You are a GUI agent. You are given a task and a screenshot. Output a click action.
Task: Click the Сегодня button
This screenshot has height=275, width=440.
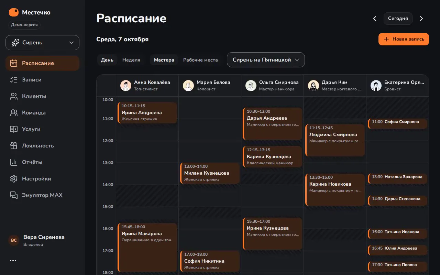(398, 19)
